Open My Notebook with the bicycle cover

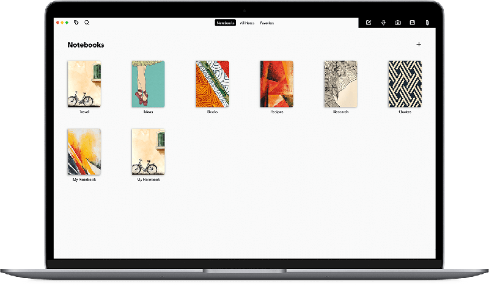click(149, 152)
